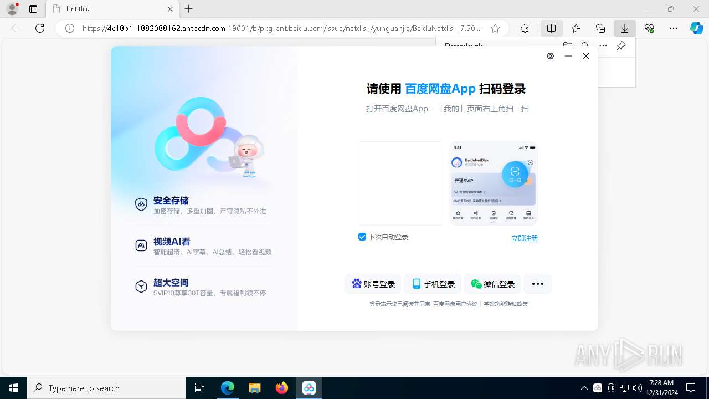Minimize the Baidu Netdisk login window
Viewport: 709px width, 399px height.
click(568, 56)
